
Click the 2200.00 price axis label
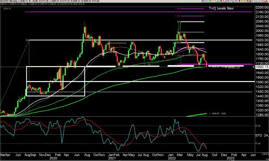(x=262, y=7)
